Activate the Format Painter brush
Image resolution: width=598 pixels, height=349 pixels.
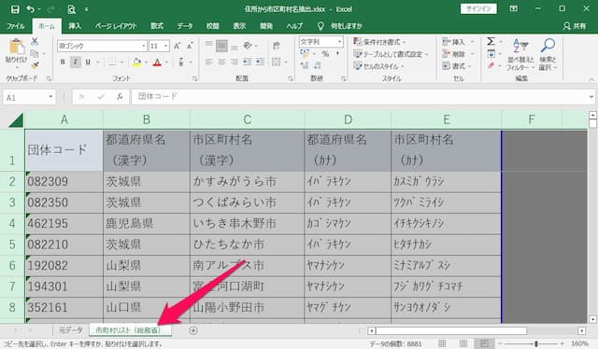pyautogui.click(x=35, y=65)
